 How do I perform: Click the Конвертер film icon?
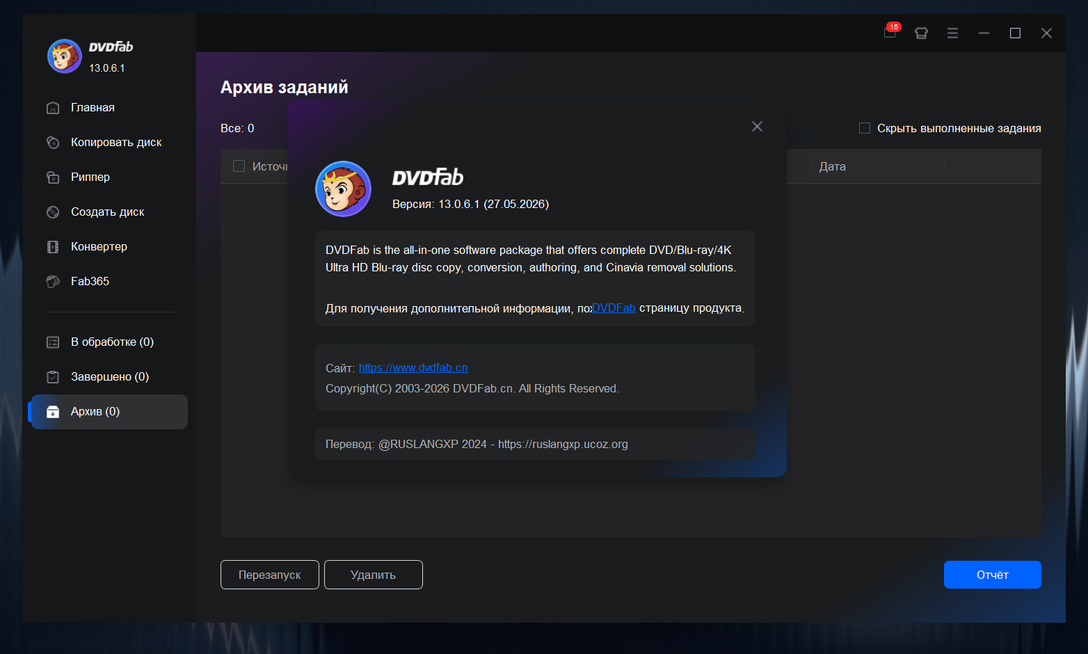(53, 247)
